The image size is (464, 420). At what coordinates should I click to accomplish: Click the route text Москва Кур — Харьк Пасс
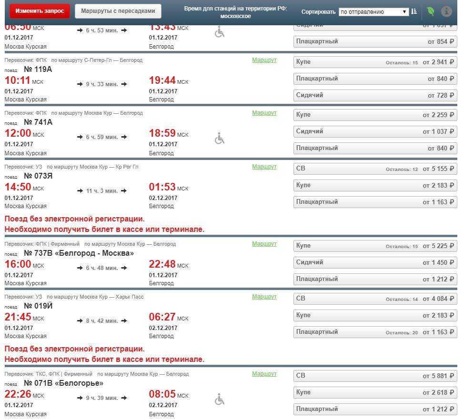tap(111, 297)
